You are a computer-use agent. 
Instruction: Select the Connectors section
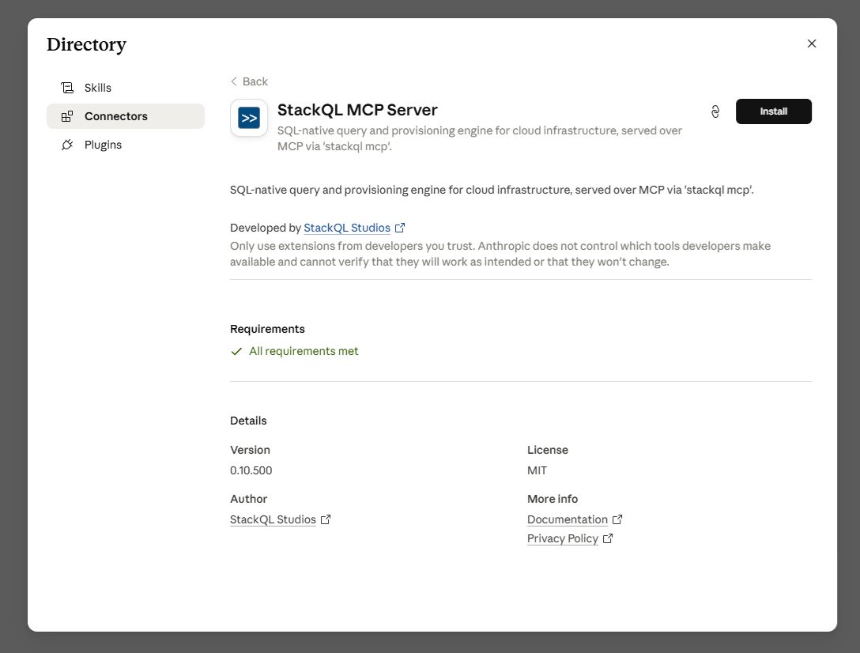coord(126,116)
